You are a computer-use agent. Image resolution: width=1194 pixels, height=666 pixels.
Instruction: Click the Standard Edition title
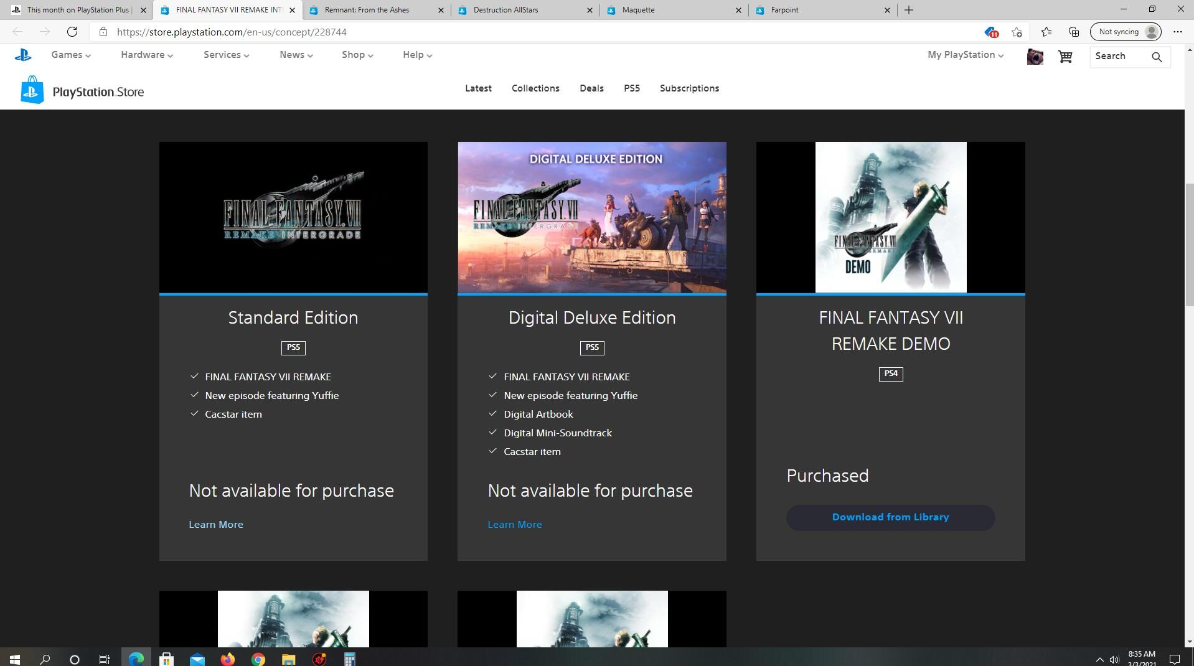point(293,318)
